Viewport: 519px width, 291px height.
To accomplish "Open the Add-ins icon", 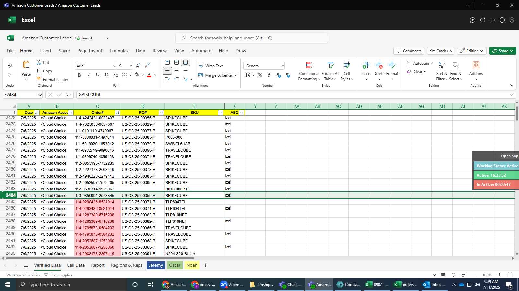I will pos(476,65).
